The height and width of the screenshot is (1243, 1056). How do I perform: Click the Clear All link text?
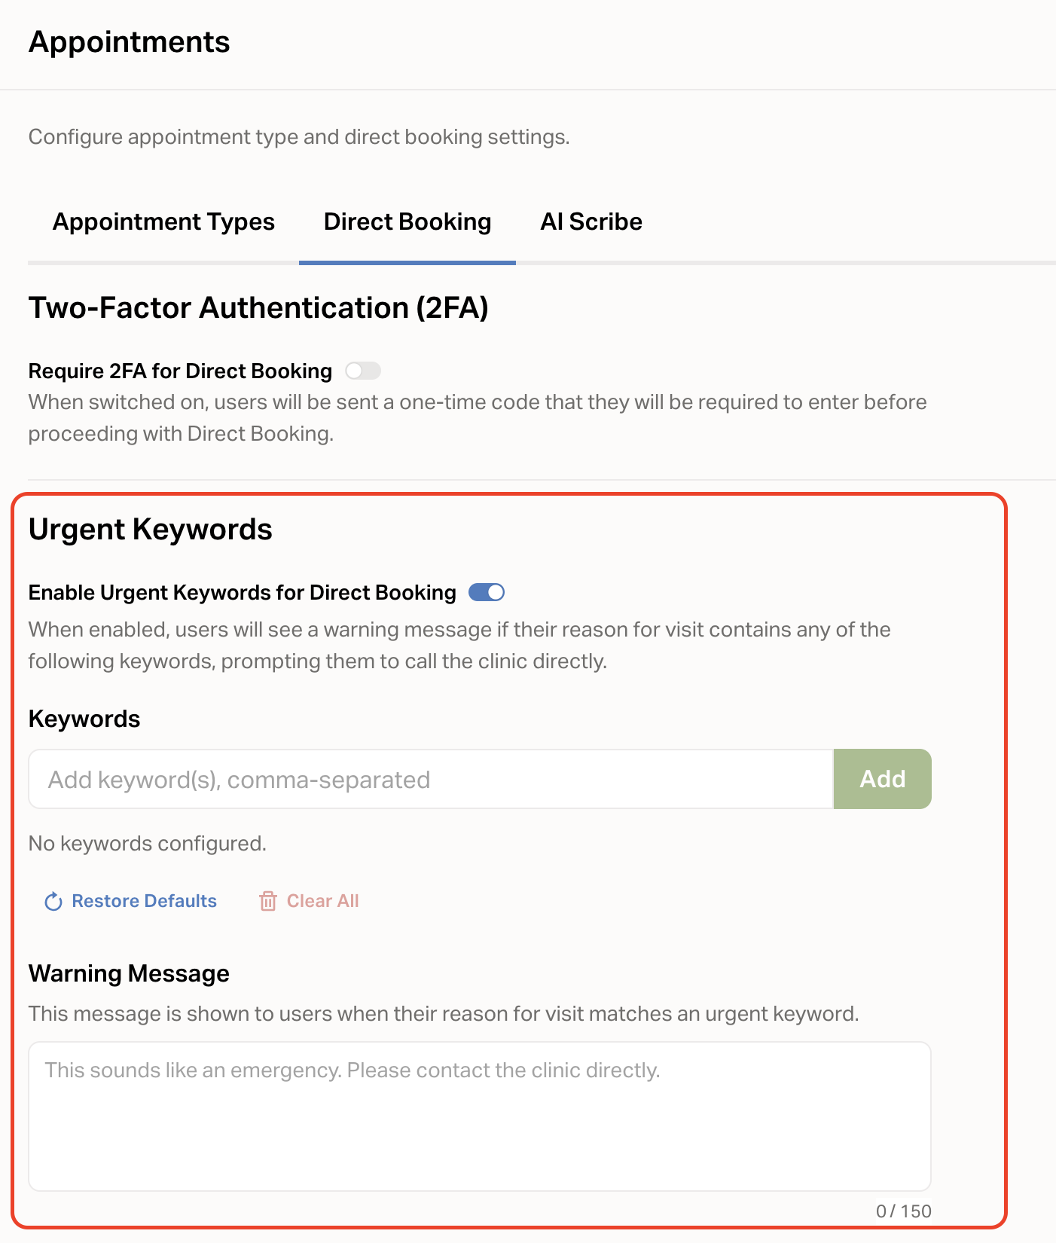[322, 901]
